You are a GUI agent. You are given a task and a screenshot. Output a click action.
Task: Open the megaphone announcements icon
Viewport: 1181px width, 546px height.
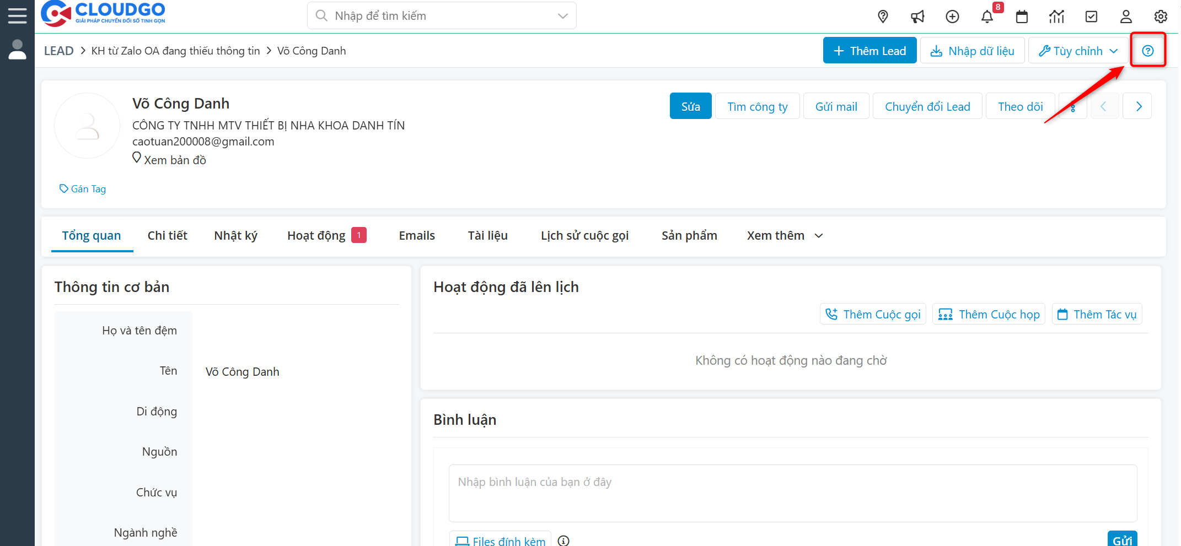(917, 17)
